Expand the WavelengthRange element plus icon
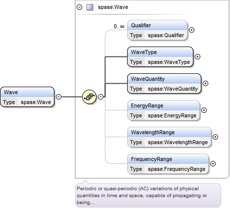This screenshot has height=209, width=230. click(x=215, y=137)
